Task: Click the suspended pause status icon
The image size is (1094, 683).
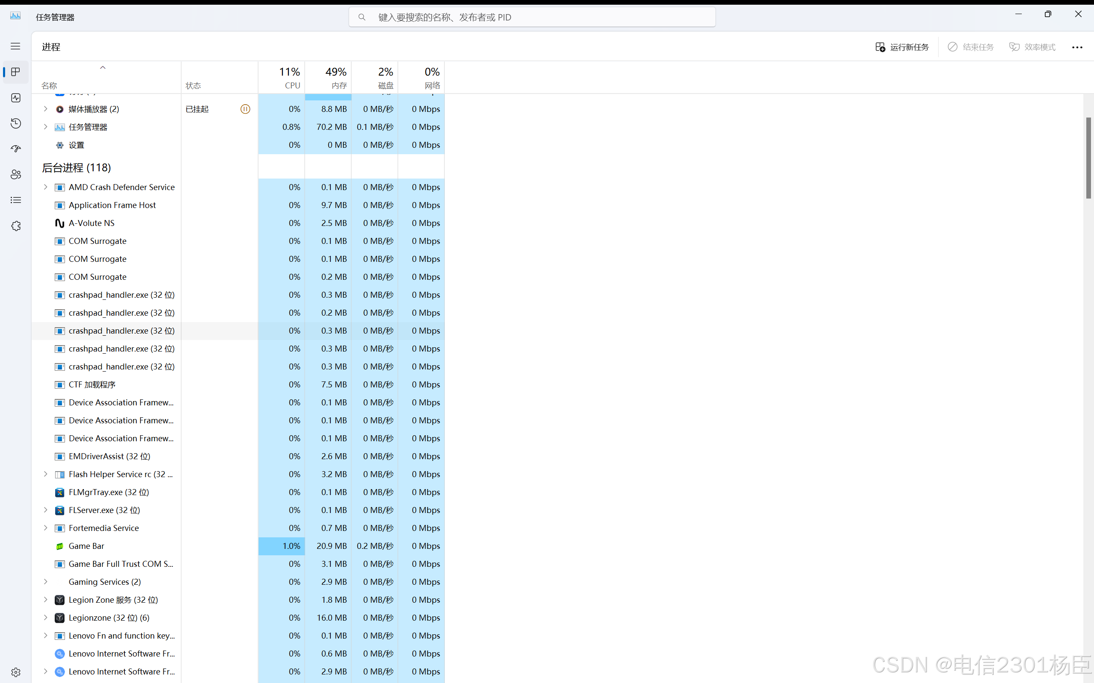Action: click(x=245, y=109)
